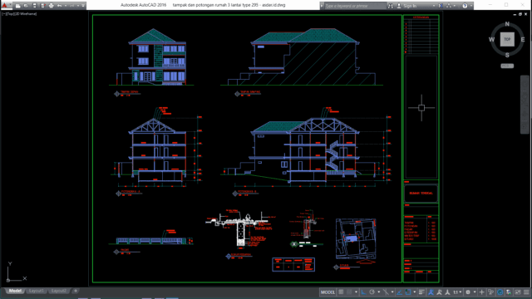
Task: Click the plus tab to add new layout
Action: [x=76, y=291]
